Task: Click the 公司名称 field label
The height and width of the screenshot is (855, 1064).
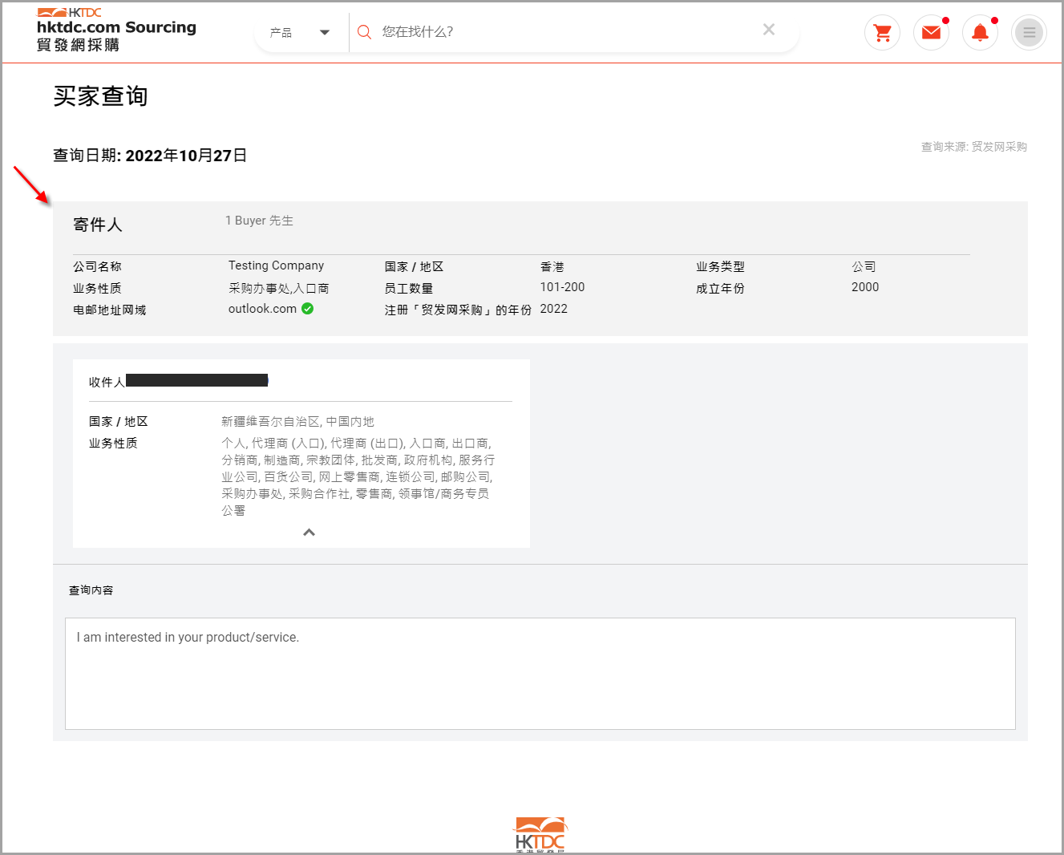Action: pyautogui.click(x=97, y=266)
